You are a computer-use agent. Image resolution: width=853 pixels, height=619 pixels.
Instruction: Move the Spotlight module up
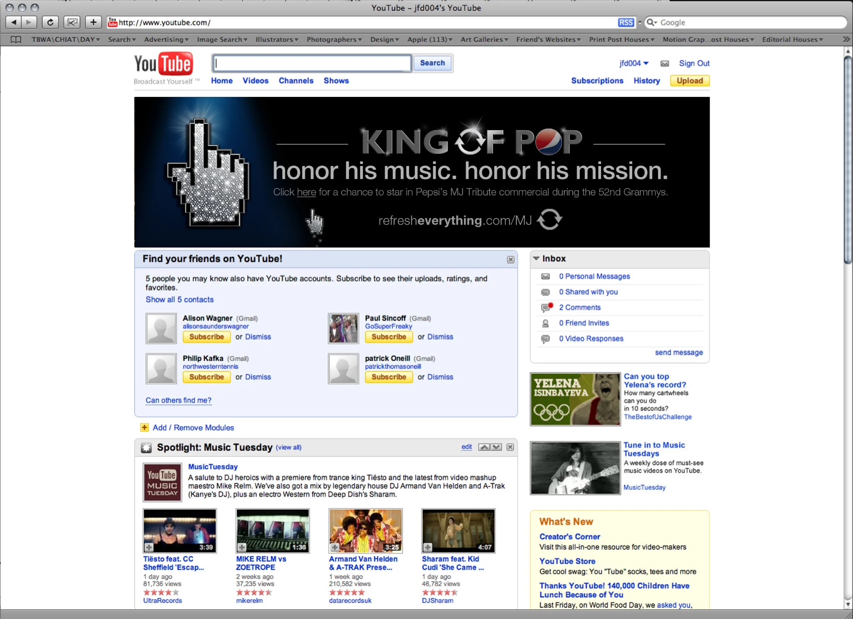point(484,447)
